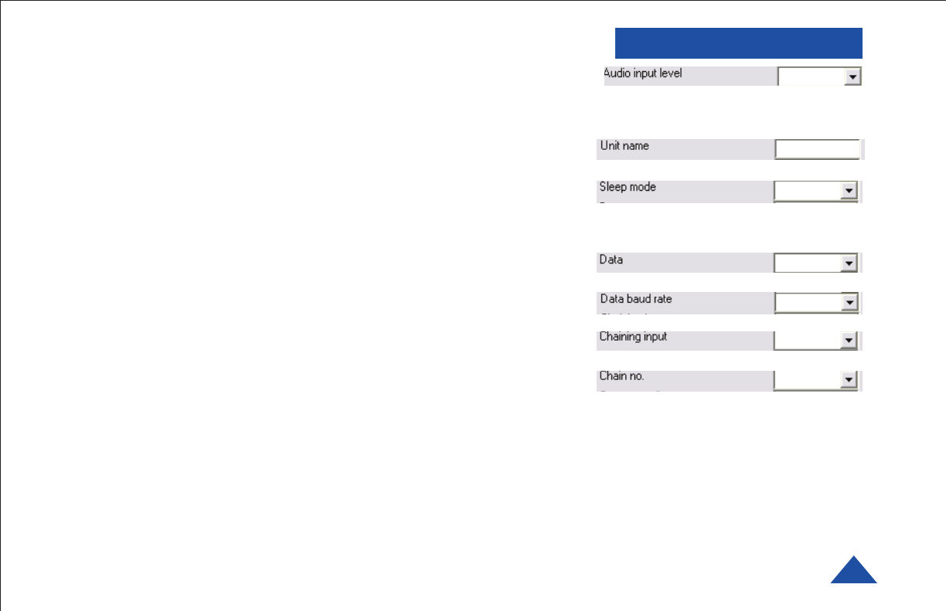Open the Data dropdown arrow
The width and height of the screenshot is (946, 611).
click(849, 263)
